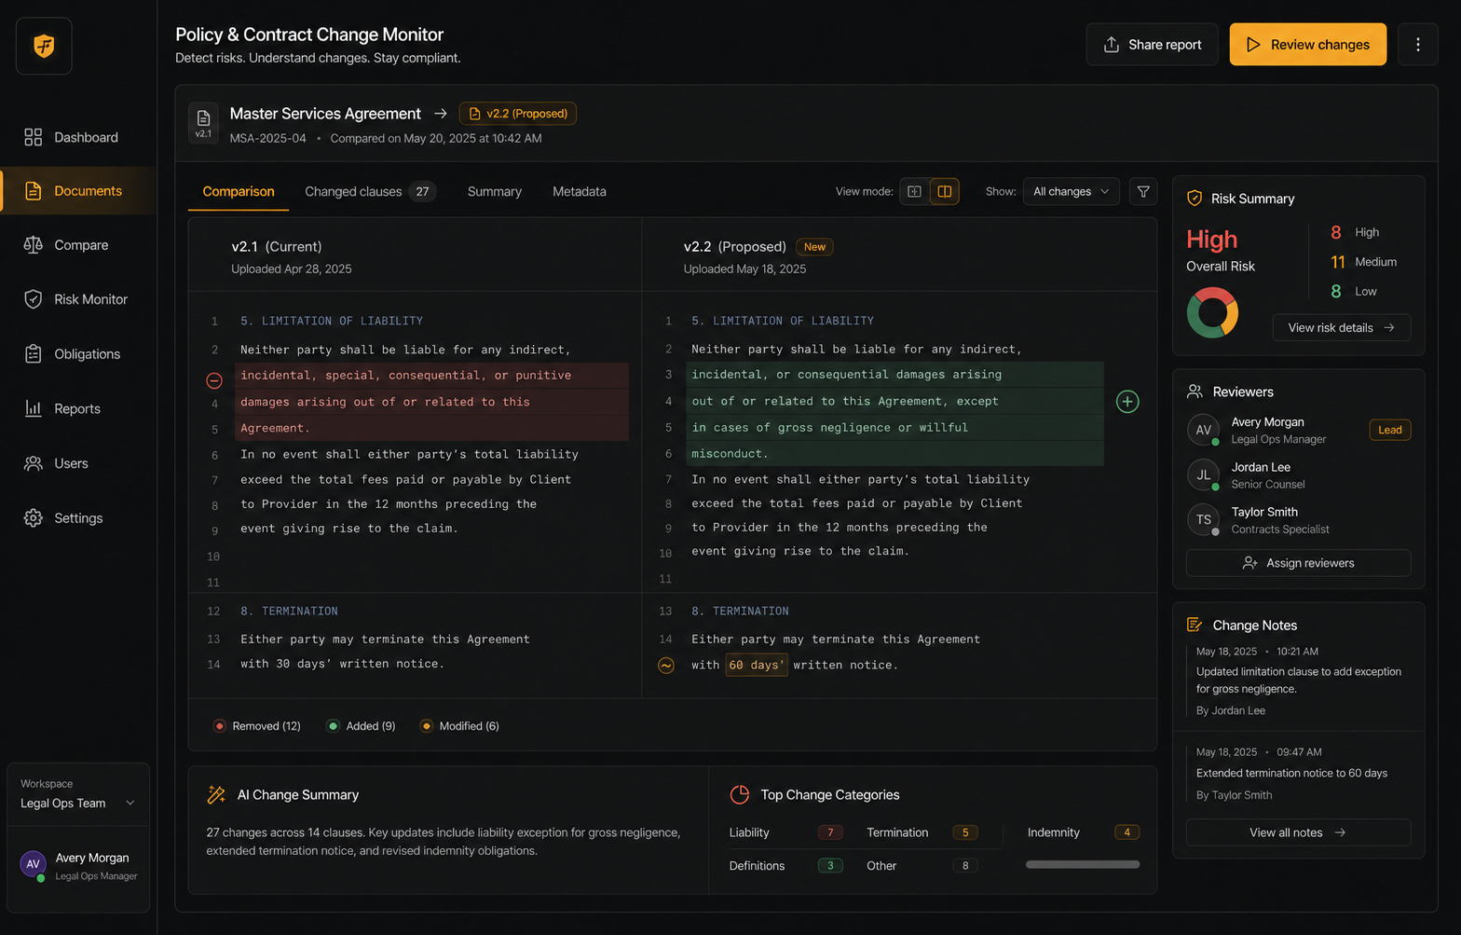
Task: Click Assign reviewers button
Action: [1298, 563]
